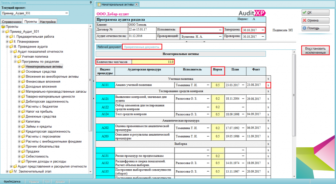The height and width of the screenshot is (184, 336).
Task: Click the Отмена button
Action: pos(315,21)
